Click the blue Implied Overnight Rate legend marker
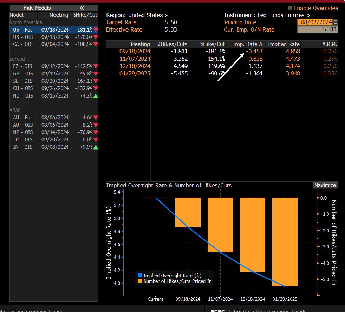Screen dimensions: 345x312 tap(140, 276)
